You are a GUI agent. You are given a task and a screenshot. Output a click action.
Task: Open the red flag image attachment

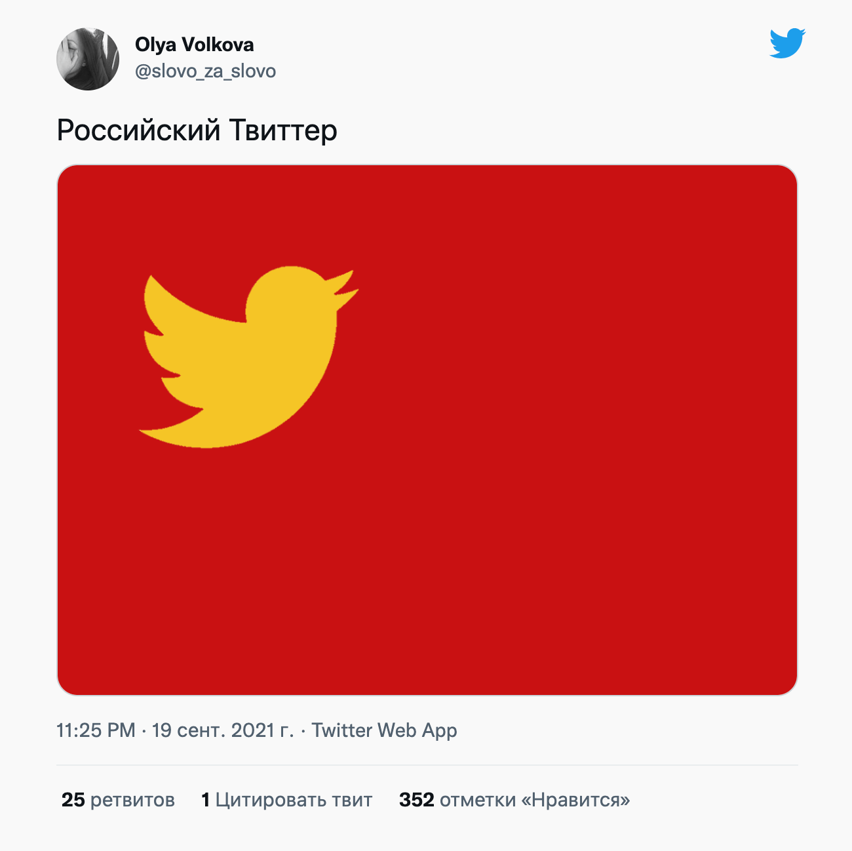tap(427, 430)
